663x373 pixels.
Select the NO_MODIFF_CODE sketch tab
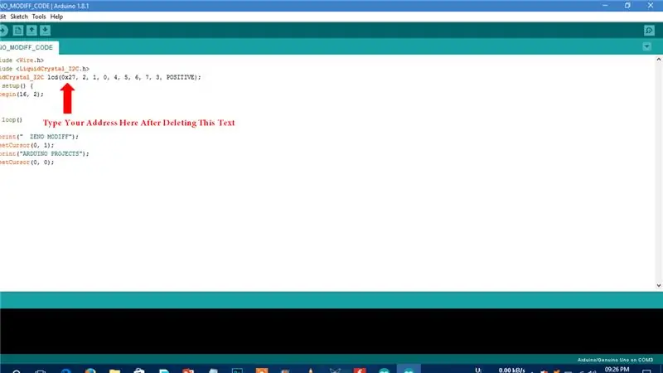pos(28,47)
